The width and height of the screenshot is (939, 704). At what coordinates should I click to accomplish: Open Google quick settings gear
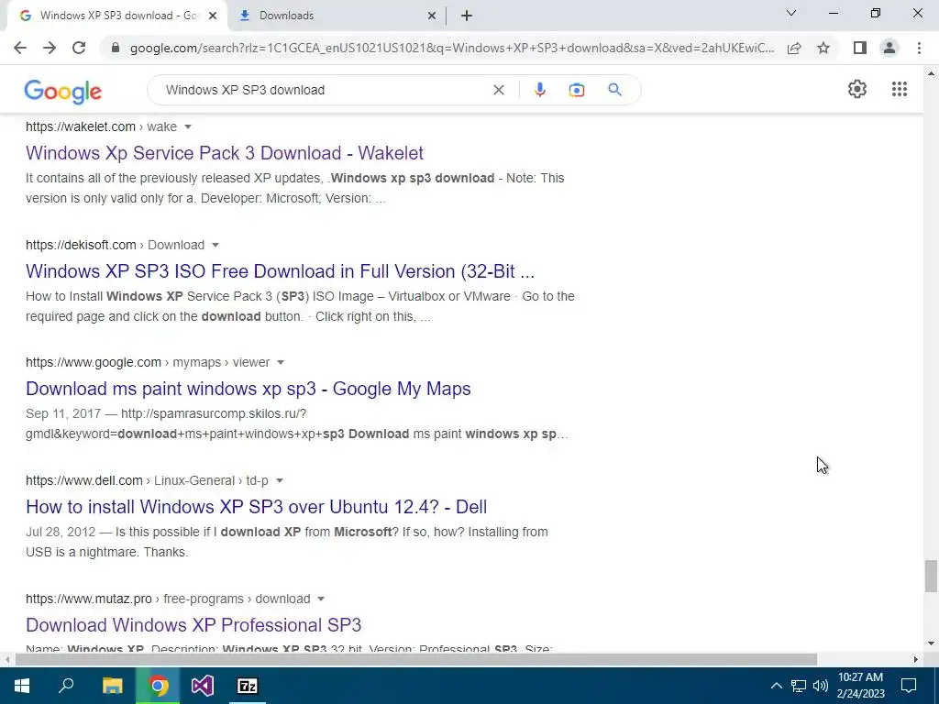(x=857, y=89)
